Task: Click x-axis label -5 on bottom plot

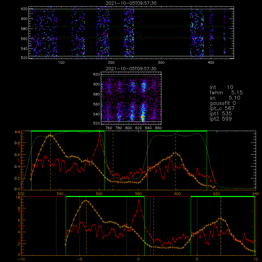Action: 80,259
